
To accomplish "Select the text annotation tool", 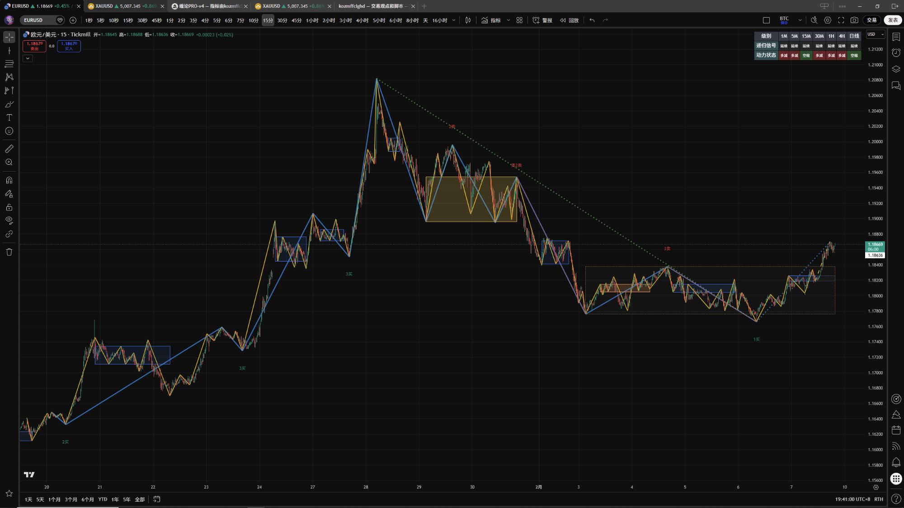I will tap(9, 117).
